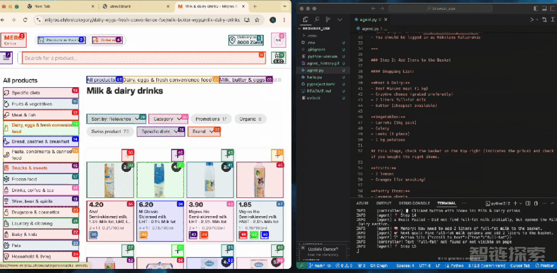Toggle the Organic filter chip
The width and height of the screenshot is (557, 273).
(x=250, y=119)
